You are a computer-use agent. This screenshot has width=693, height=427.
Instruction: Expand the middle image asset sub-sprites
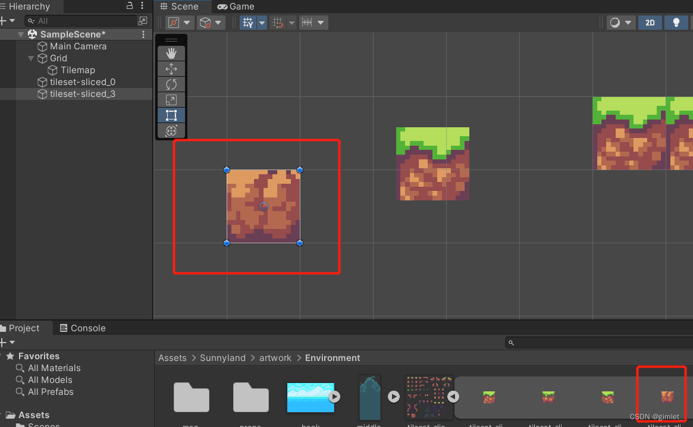[x=393, y=397]
